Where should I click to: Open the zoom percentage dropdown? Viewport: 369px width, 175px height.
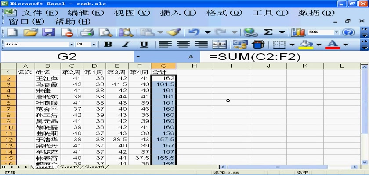pyautogui.click(x=336, y=32)
